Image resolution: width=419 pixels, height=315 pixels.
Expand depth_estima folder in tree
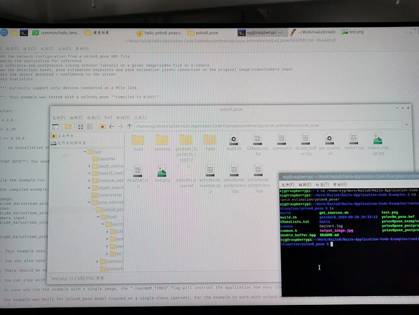tap(89, 166)
